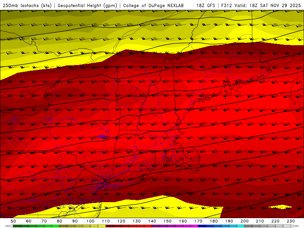Click the small purple wind maximum patch
304x228 pixels.
[102, 137]
